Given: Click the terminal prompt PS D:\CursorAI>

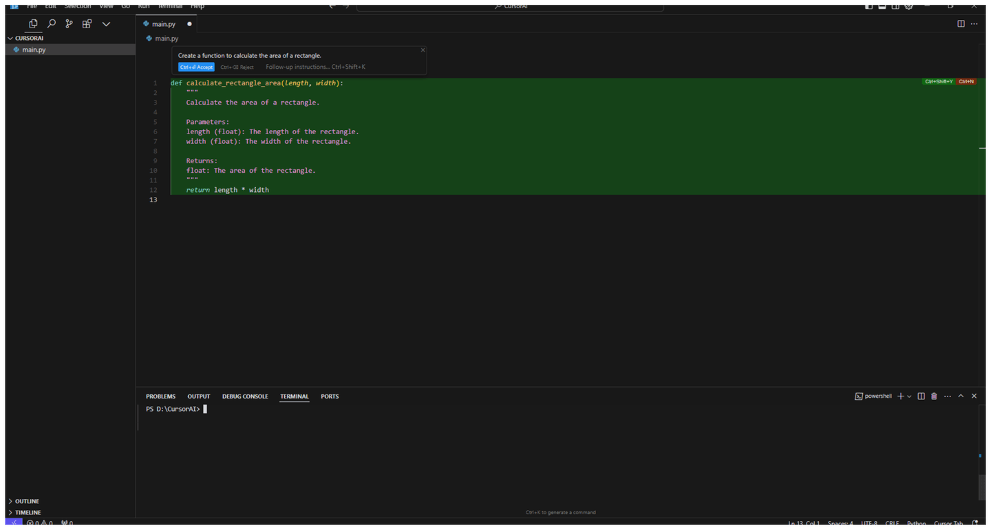Looking at the screenshot, I should 173,410.
